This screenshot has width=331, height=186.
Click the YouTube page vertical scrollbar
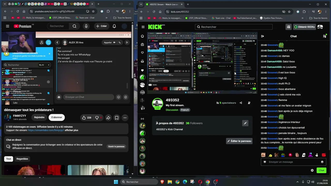pyautogui.click(x=132, y=52)
